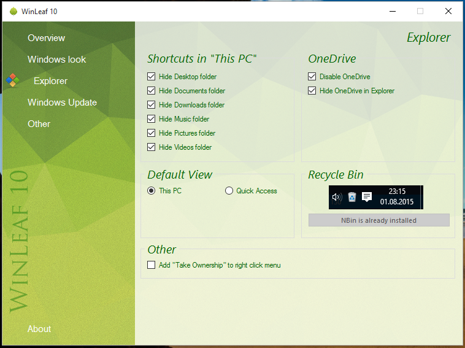Viewport: 465px width, 348px height.
Task: Click the recycle bin tray icon in preview
Action: click(x=352, y=197)
